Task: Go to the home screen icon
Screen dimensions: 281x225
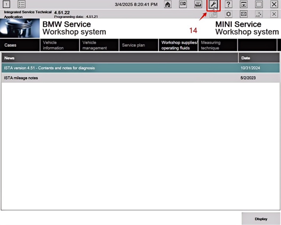Action: (168, 5)
